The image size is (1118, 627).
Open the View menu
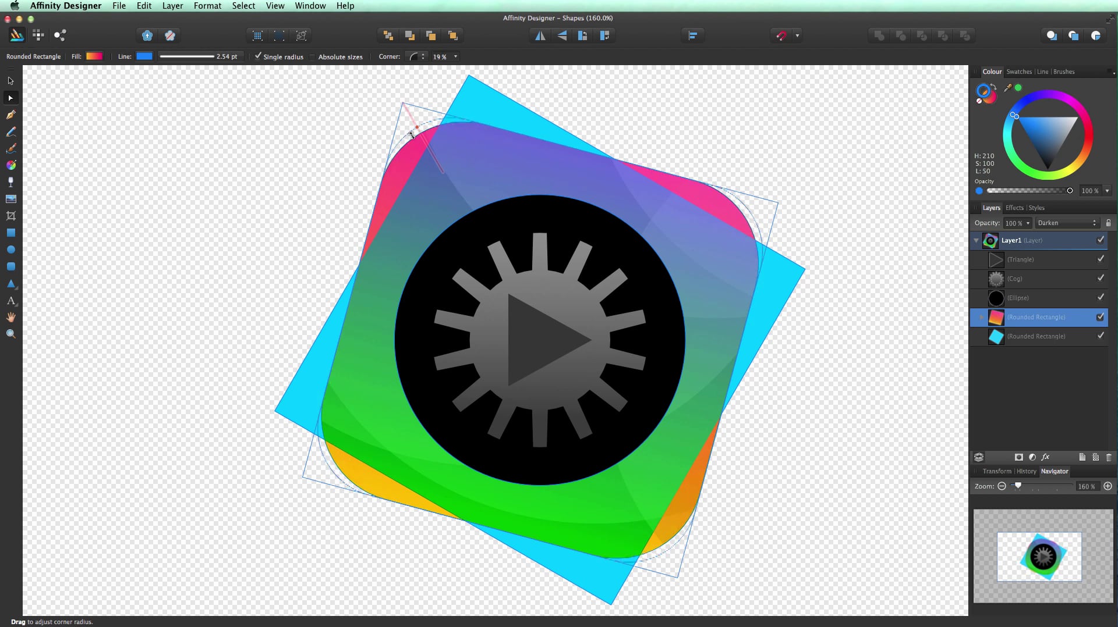pyautogui.click(x=275, y=5)
